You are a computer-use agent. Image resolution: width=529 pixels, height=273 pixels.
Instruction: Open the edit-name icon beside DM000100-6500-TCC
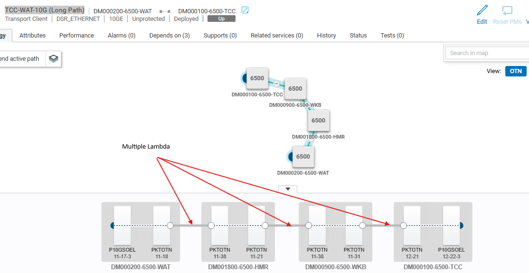(245, 10)
